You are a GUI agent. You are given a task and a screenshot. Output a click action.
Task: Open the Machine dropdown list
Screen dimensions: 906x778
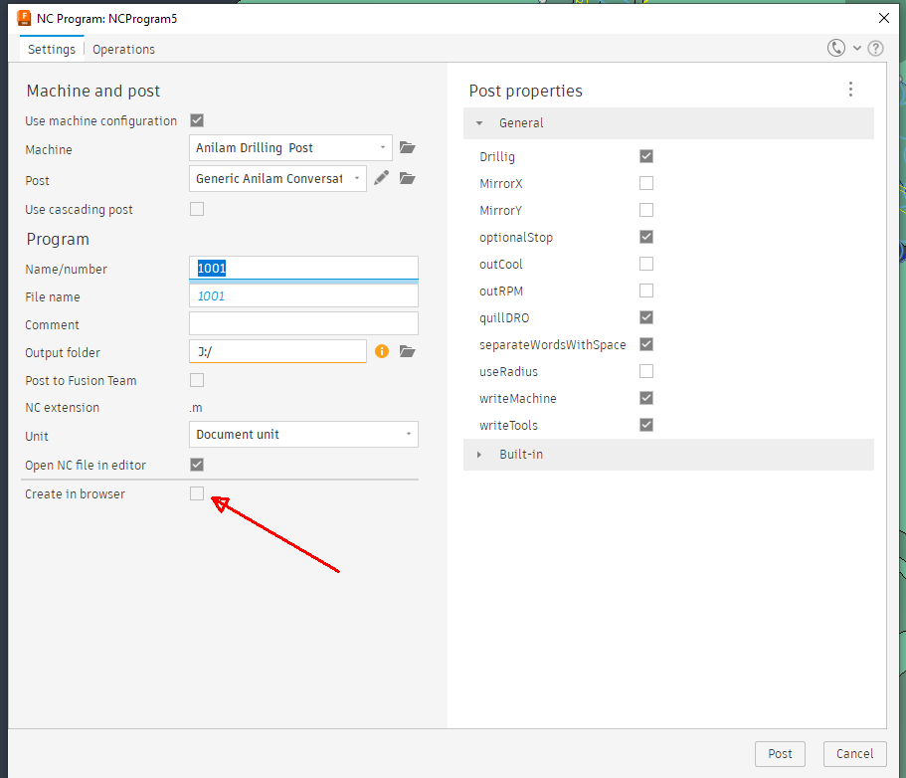[289, 147]
